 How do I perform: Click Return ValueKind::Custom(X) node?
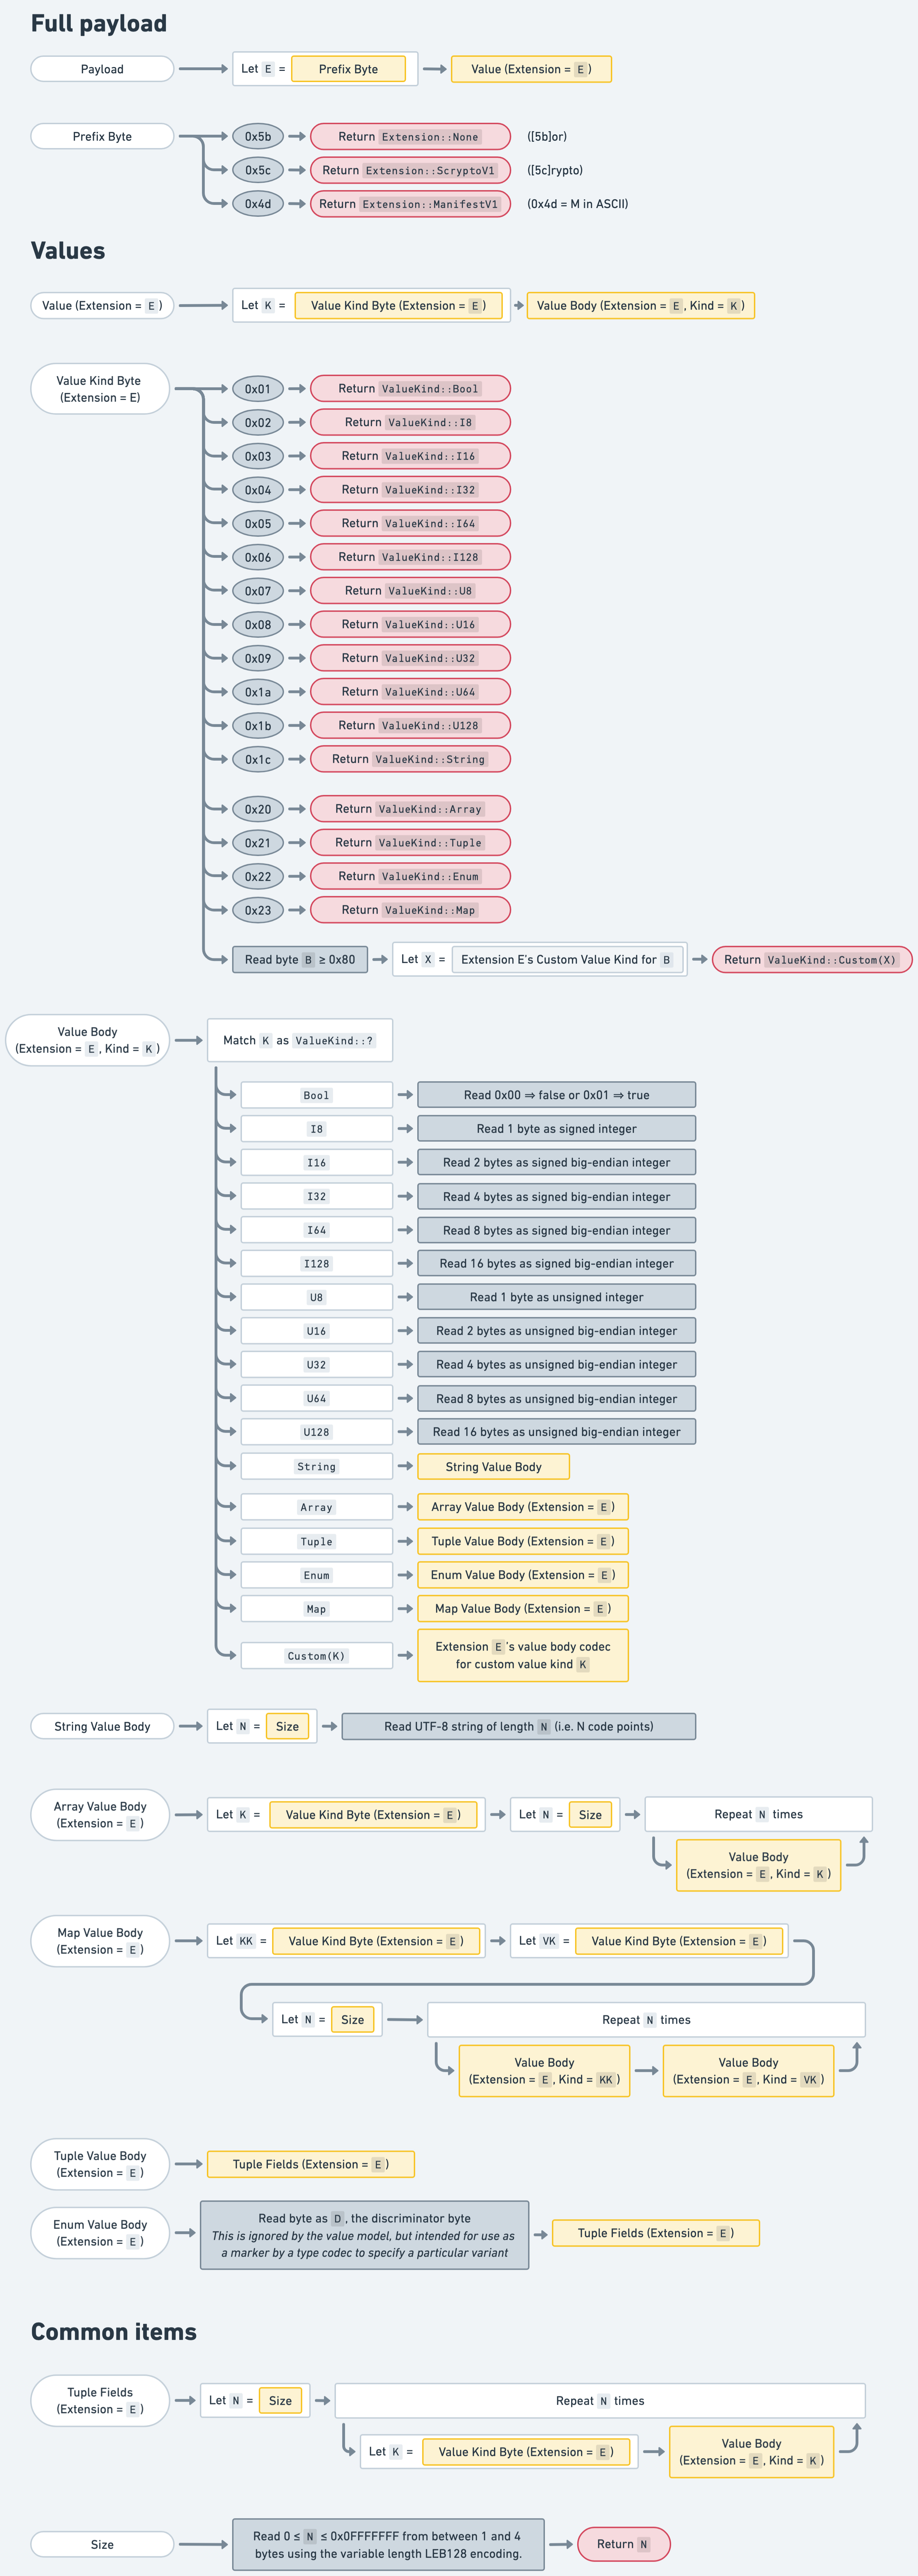pyautogui.click(x=811, y=959)
